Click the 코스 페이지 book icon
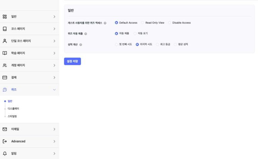The image size is (258, 159). click(5, 29)
